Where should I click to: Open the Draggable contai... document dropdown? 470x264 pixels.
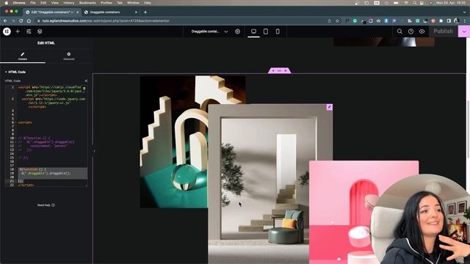pos(209,32)
